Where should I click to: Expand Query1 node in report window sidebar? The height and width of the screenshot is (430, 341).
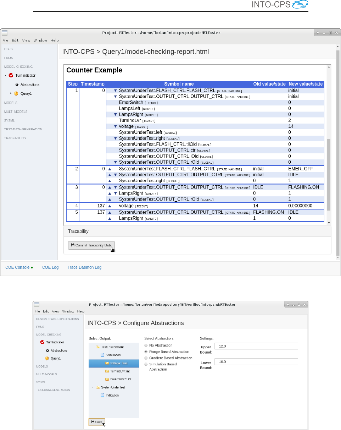[11, 94]
